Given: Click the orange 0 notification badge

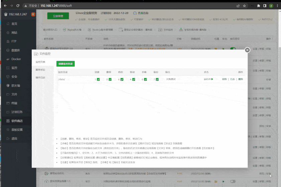Looking at the screenshot, I should click(x=33, y=14).
